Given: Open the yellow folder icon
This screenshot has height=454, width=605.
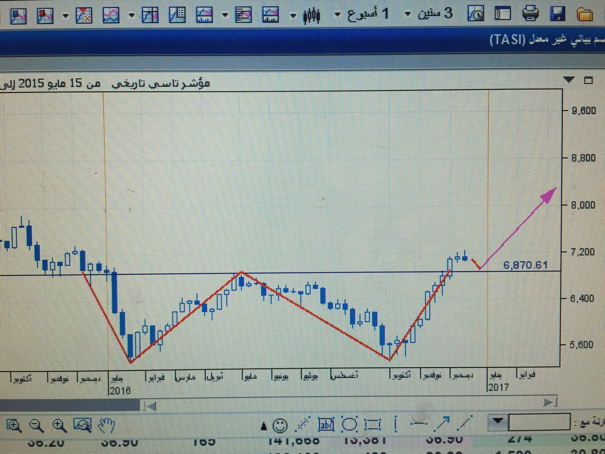Looking at the screenshot, I should tap(585, 14).
